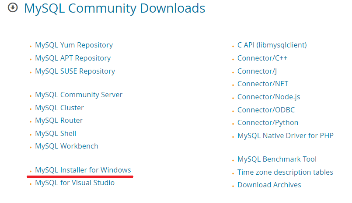Open the MySQL Yum Repository link
This screenshot has height=203, width=352.
[74, 45]
